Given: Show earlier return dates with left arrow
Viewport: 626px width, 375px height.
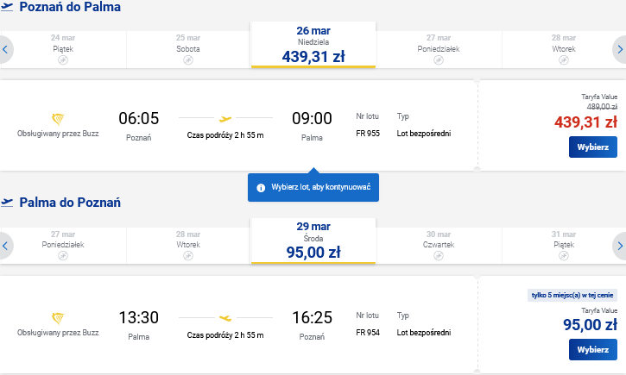Looking at the screenshot, I should tap(5, 246).
